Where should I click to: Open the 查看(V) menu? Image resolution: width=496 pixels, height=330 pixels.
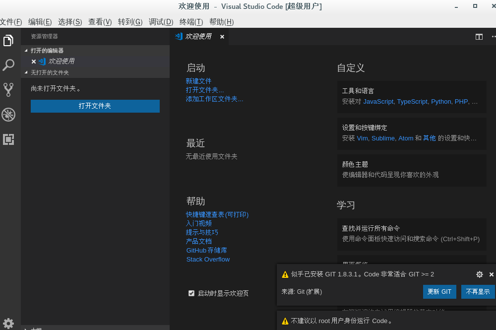100,22
